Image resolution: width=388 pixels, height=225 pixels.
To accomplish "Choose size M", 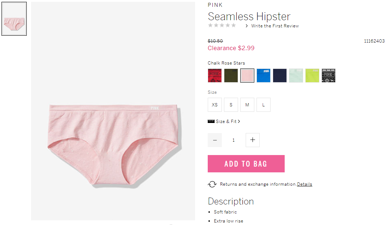I will [247, 105].
